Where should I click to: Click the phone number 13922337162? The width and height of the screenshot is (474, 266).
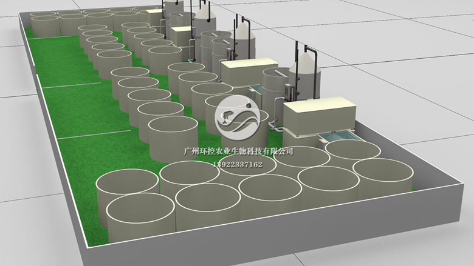pyautogui.click(x=238, y=164)
